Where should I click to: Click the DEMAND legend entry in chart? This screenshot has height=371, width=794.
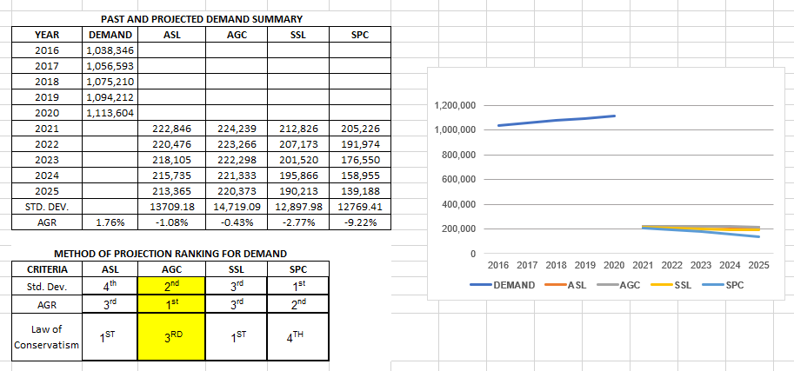(503, 285)
